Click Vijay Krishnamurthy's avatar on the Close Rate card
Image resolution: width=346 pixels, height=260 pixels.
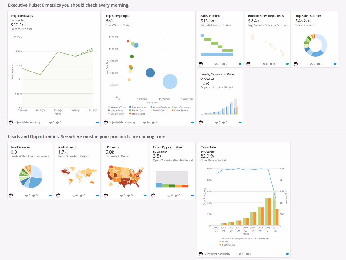click(201, 254)
